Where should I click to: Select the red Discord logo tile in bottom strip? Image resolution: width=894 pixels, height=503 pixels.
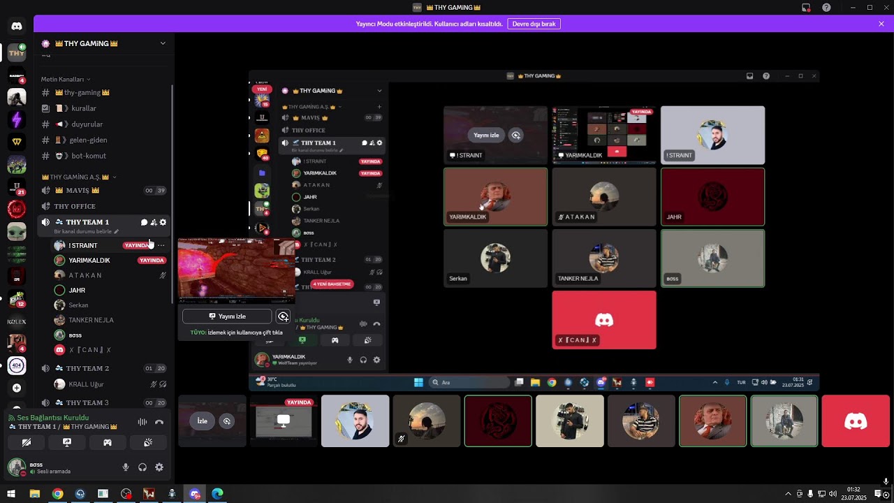click(856, 421)
